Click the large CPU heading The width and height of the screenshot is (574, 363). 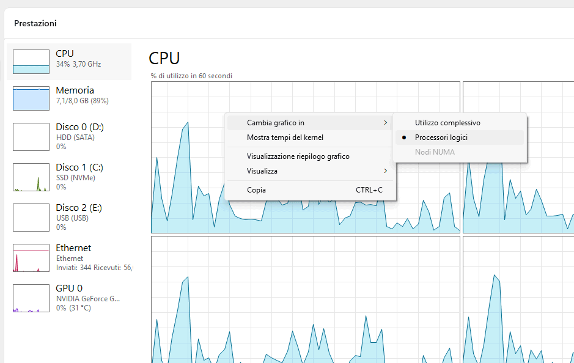click(164, 59)
